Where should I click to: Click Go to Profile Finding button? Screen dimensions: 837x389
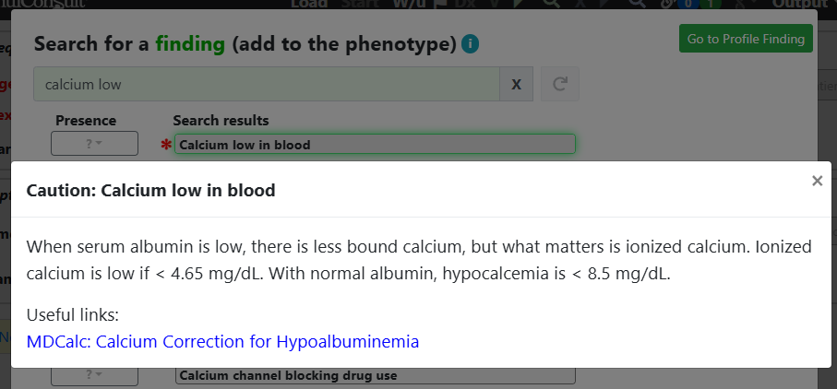coord(746,39)
